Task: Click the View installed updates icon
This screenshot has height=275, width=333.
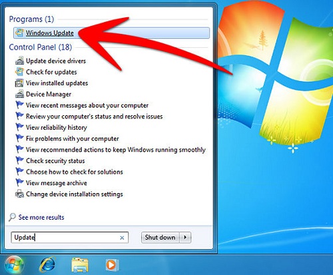Action: click(19, 83)
